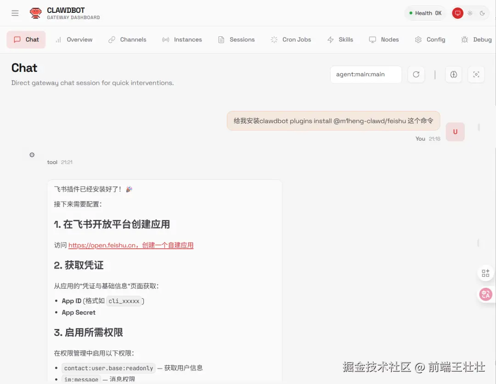The width and height of the screenshot is (496, 384).
Task: Switch to light theme sun icon
Action: [x=470, y=13]
